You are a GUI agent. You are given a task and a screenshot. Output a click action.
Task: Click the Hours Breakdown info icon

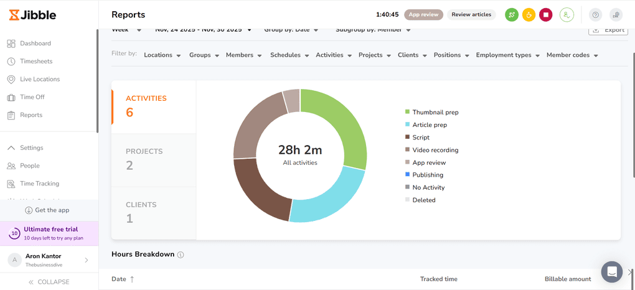[181, 255]
